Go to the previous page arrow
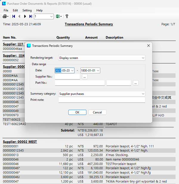 click(19, 16)
